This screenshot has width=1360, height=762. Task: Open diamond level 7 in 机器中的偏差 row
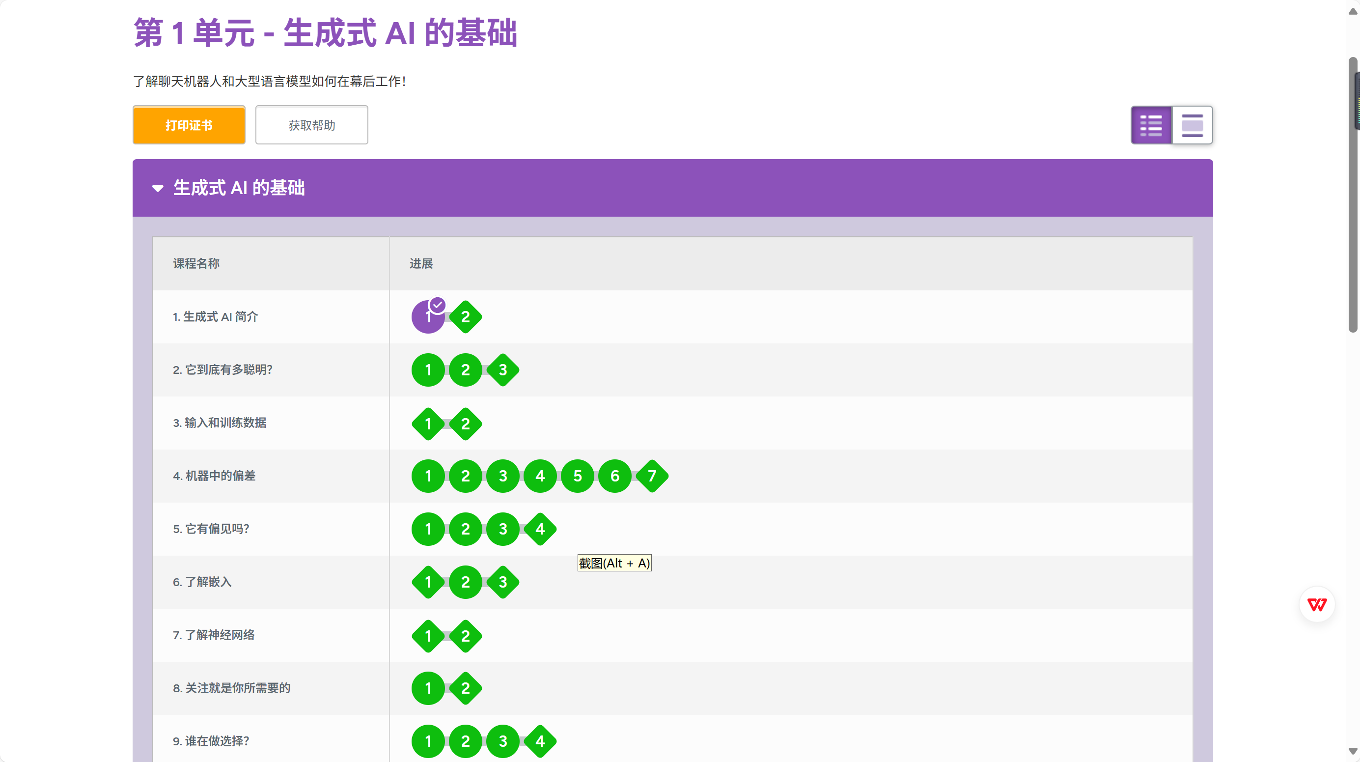pos(652,476)
